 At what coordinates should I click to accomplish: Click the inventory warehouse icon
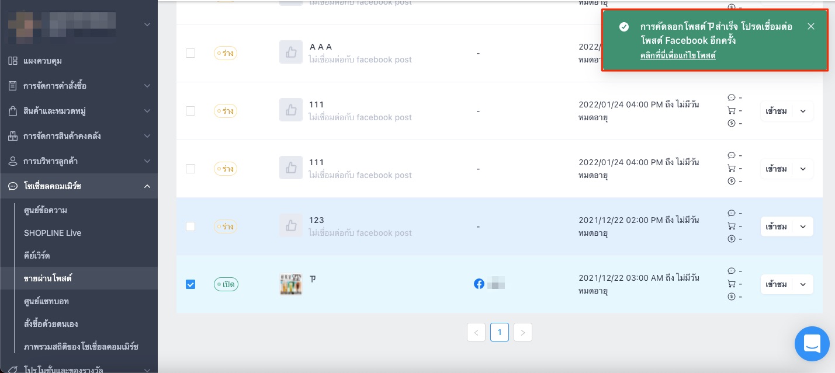click(x=12, y=136)
